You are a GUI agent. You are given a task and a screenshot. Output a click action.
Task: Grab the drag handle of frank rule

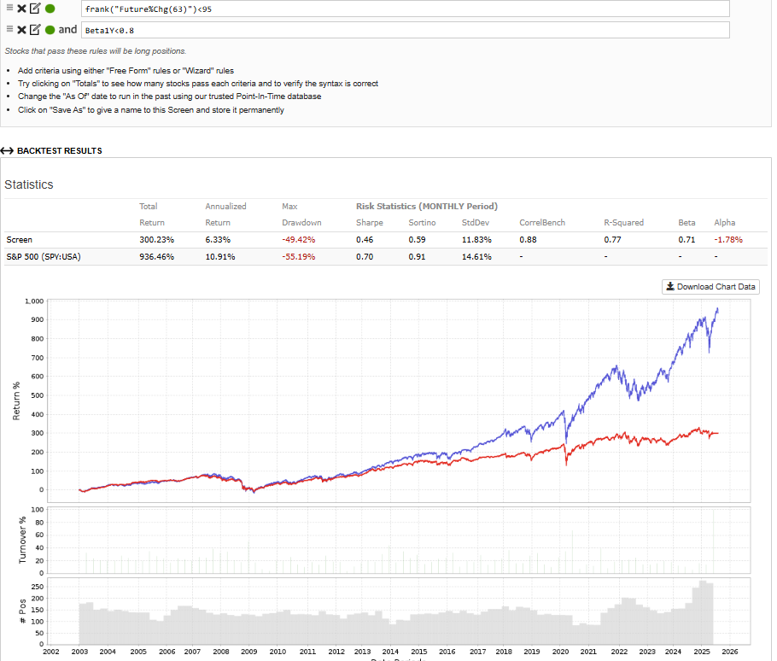pyautogui.click(x=9, y=9)
